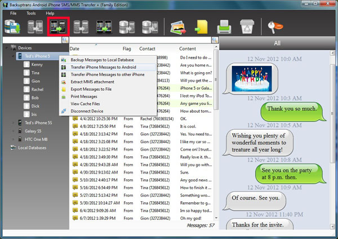Expand the HTC One M8 node
The width and height of the screenshot is (338, 239).
pos(13,139)
